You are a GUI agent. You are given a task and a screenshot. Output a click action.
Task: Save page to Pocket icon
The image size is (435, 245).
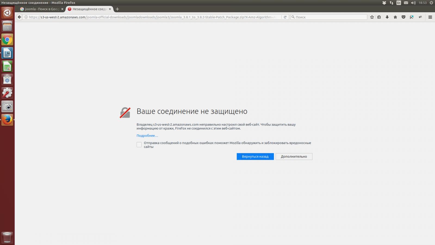pyautogui.click(x=403, y=17)
